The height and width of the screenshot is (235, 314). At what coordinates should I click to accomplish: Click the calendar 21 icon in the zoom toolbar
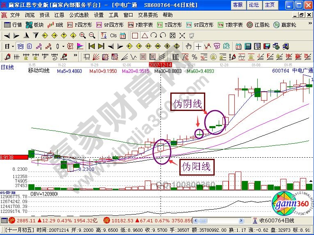[x=123, y=36]
